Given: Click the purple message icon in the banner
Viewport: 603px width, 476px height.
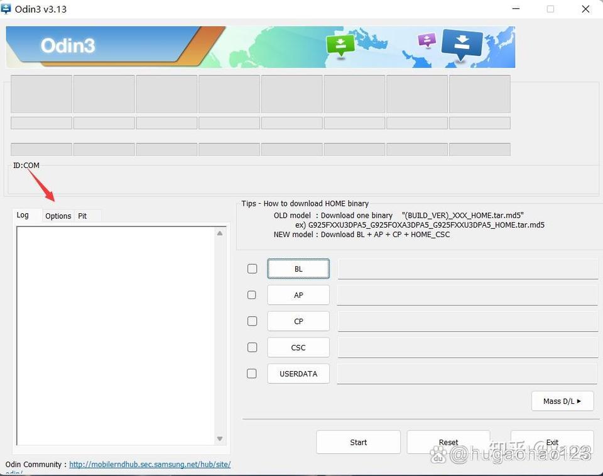Looking at the screenshot, I should point(426,39).
